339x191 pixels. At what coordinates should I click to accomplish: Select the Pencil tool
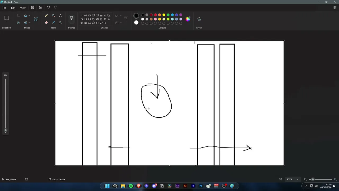coord(46,16)
